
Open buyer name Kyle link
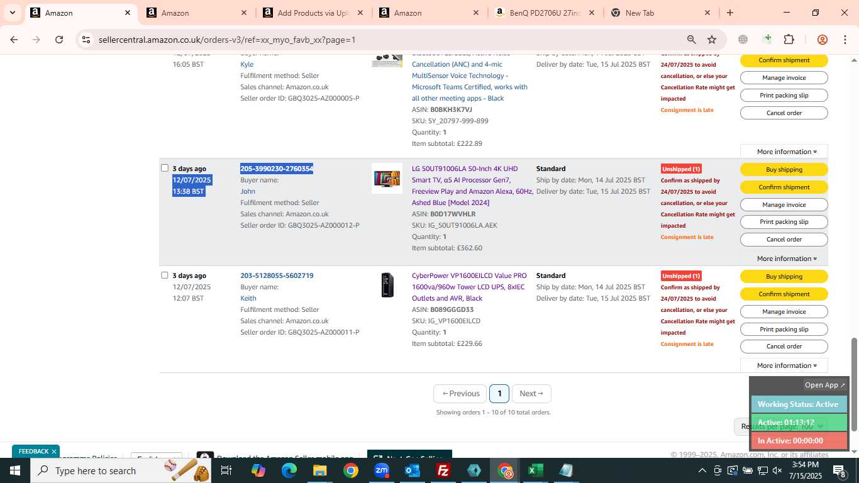click(247, 64)
